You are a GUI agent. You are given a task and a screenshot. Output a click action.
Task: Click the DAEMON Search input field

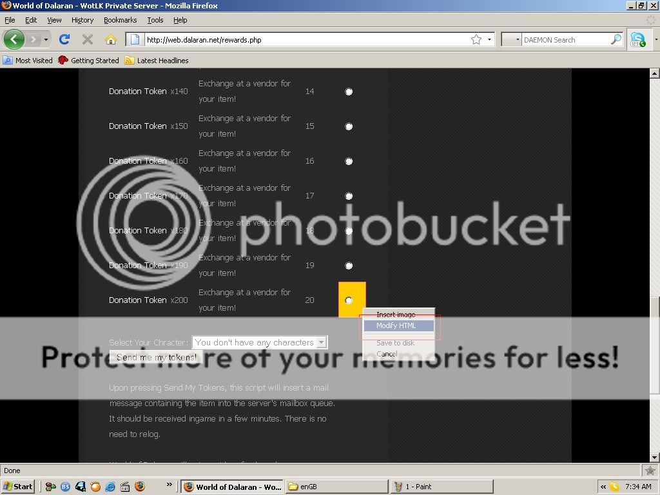[566, 39]
